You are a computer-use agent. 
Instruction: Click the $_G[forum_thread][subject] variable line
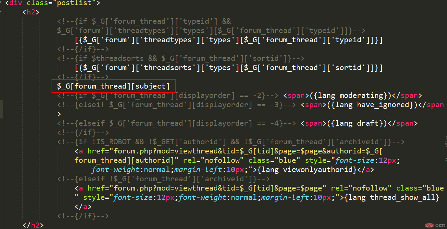[x=113, y=86]
